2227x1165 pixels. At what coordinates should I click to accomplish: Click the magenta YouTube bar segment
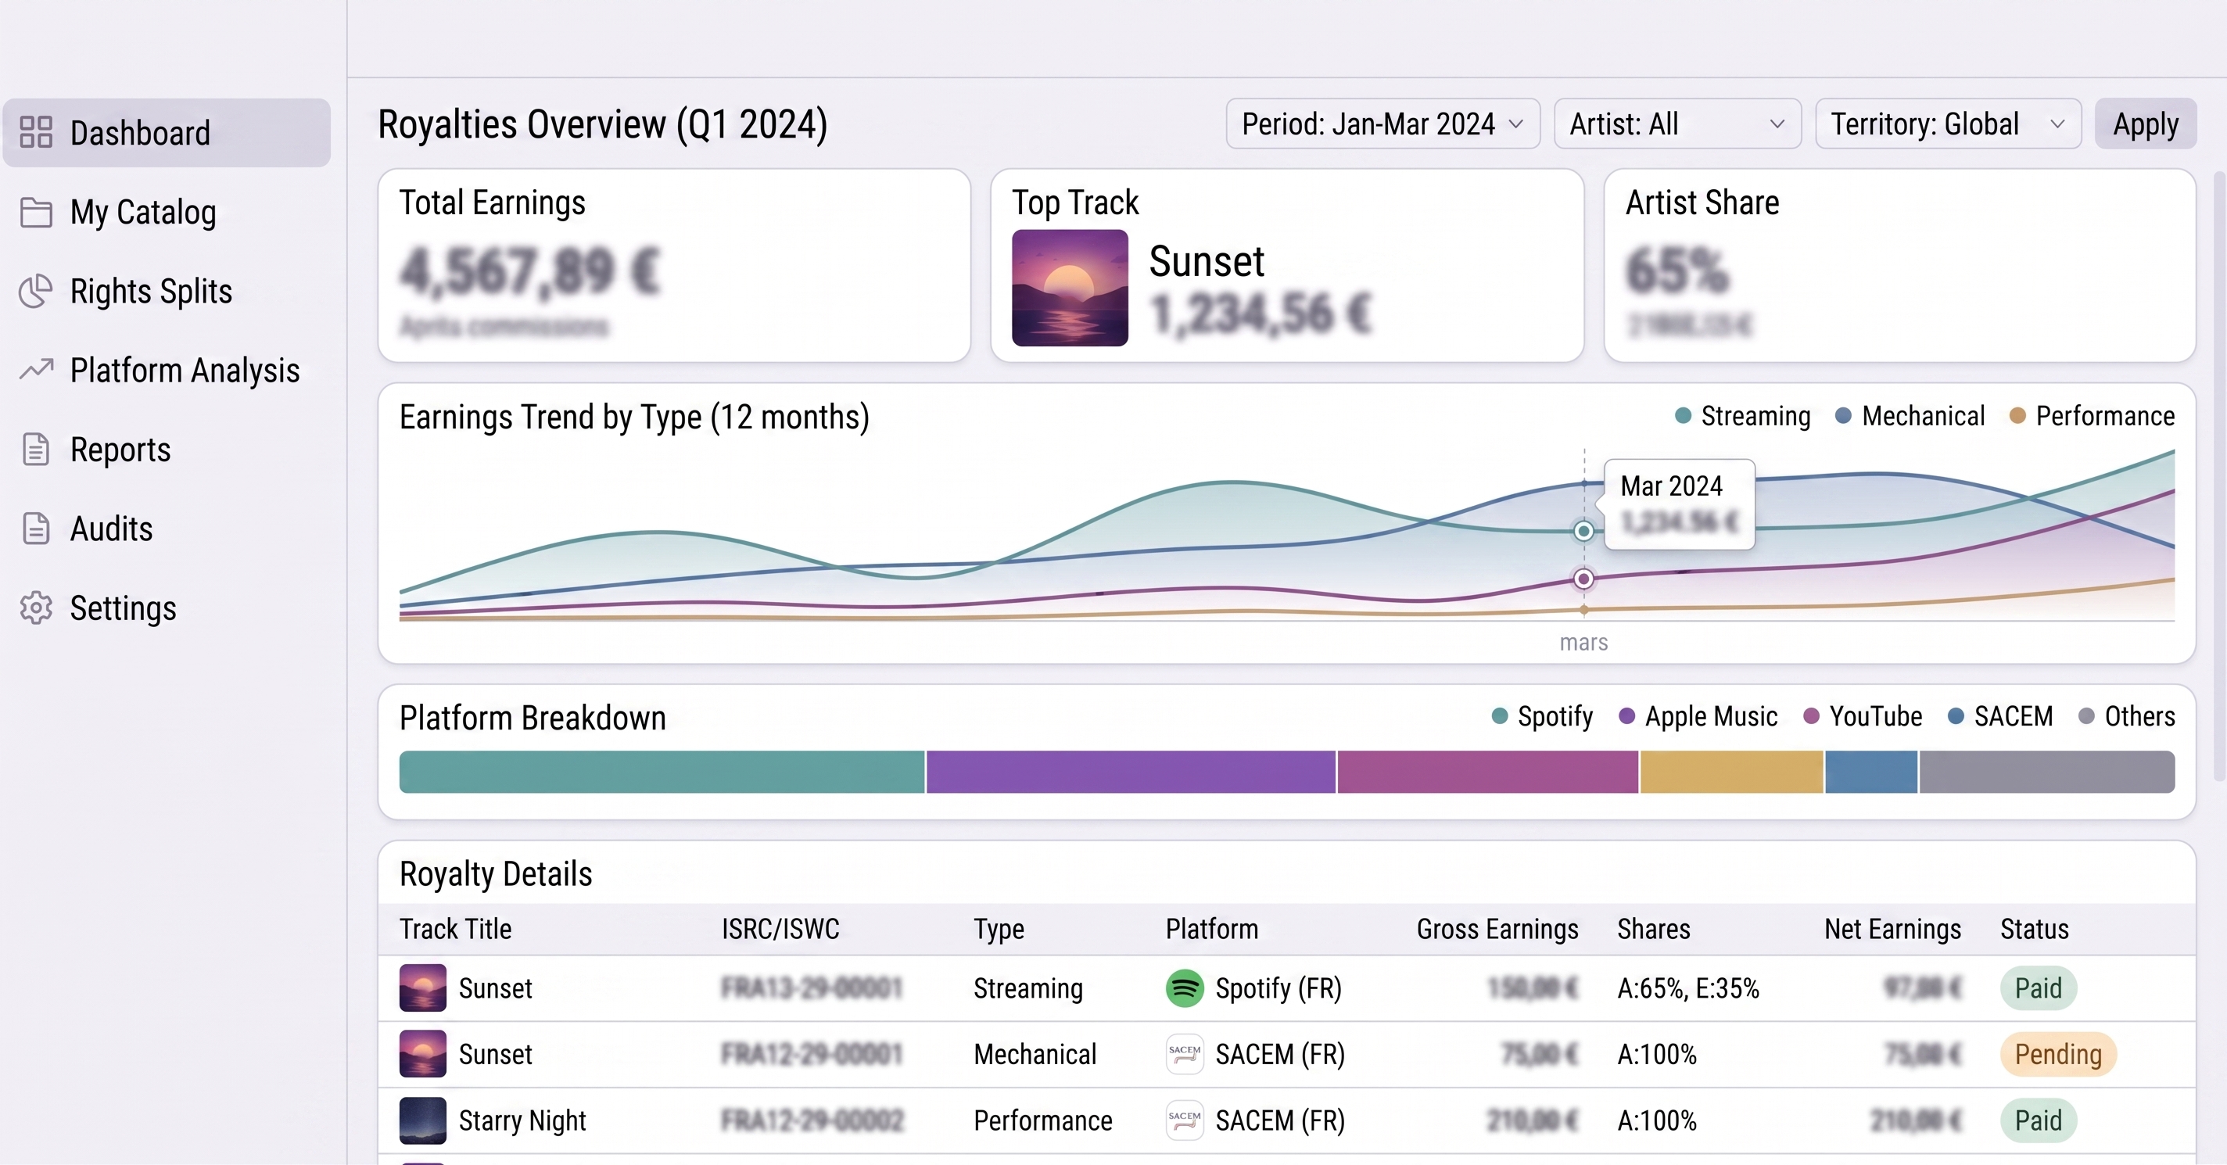(1488, 772)
